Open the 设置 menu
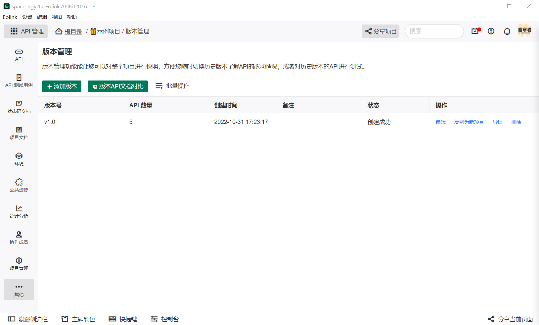 pos(27,17)
